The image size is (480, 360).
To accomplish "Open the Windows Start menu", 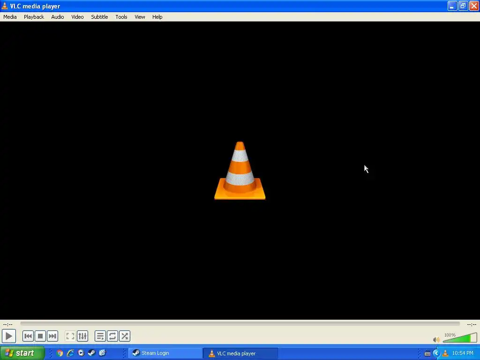I will click(22, 353).
